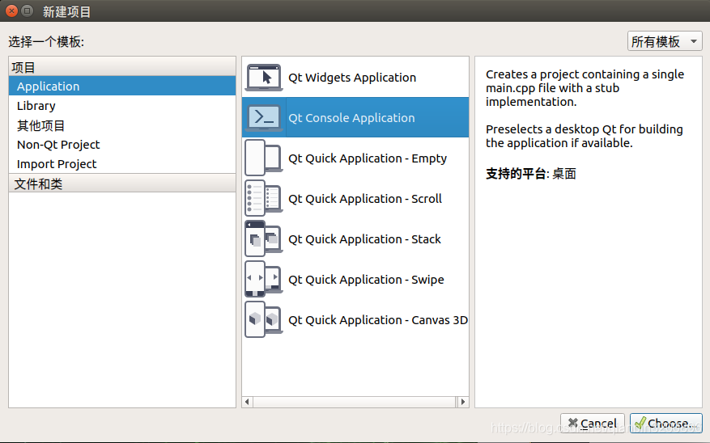Select Qt Widgets Application template text
This screenshot has height=443, width=710.
352,78
